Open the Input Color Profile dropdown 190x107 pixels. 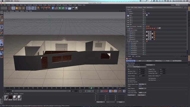[x=142, y=93]
